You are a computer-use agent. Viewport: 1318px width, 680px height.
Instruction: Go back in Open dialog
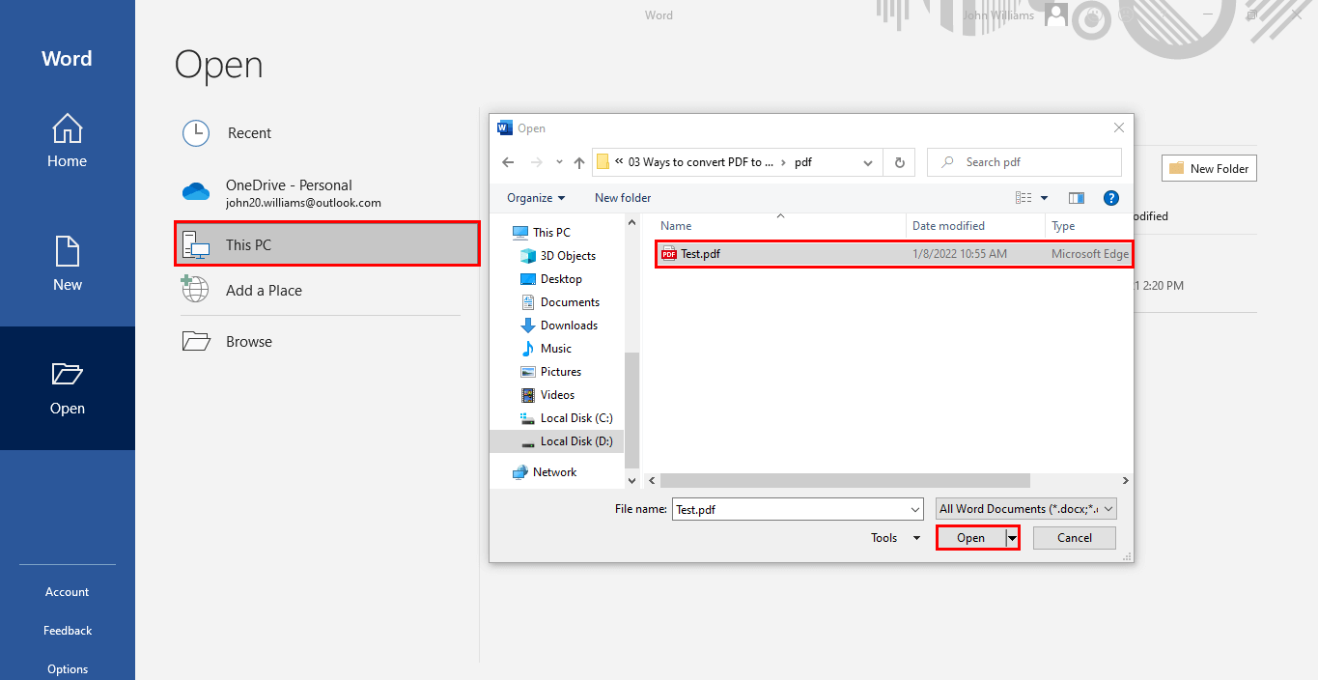pos(509,162)
